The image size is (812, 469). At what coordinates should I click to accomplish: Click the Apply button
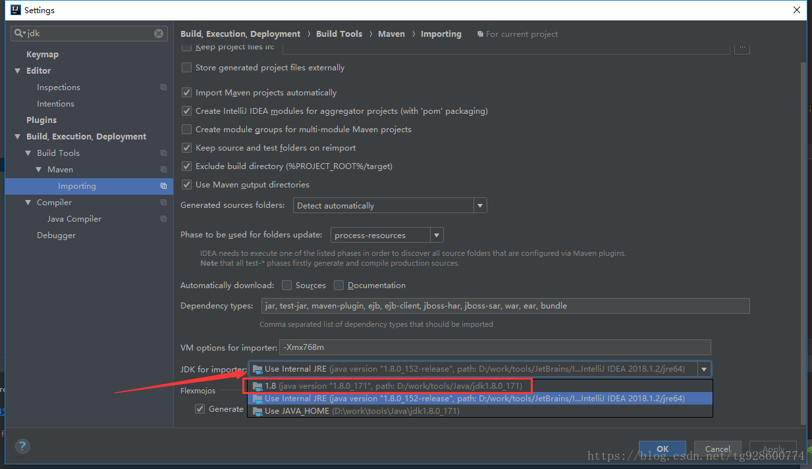(773, 449)
